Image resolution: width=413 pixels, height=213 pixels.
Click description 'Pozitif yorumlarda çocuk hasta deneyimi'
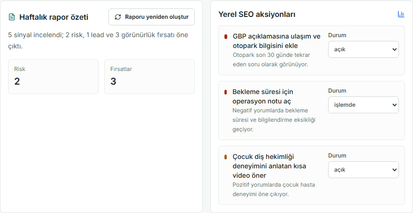[x=273, y=189]
